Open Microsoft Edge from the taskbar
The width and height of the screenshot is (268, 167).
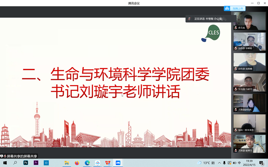point(87,163)
